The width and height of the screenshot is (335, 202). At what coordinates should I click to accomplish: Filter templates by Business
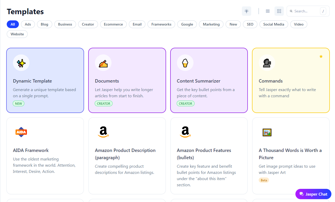tap(65, 24)
